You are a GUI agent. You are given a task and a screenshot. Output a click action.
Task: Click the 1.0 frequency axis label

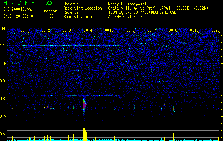3,63
